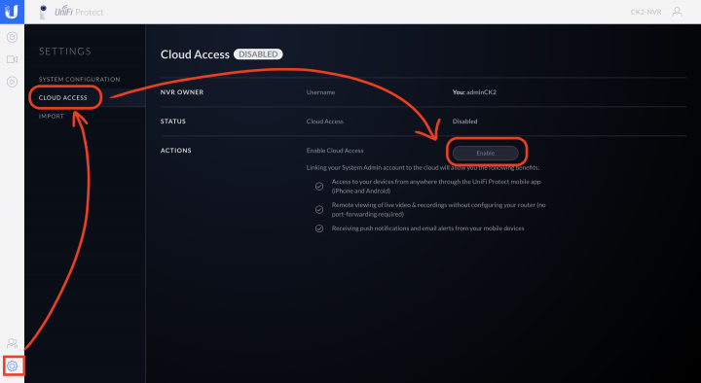Screen dimensions: 701x383
Task: Open the recordings playback sidebar icon
Action: pyautogui.click(x=12, y=82)
